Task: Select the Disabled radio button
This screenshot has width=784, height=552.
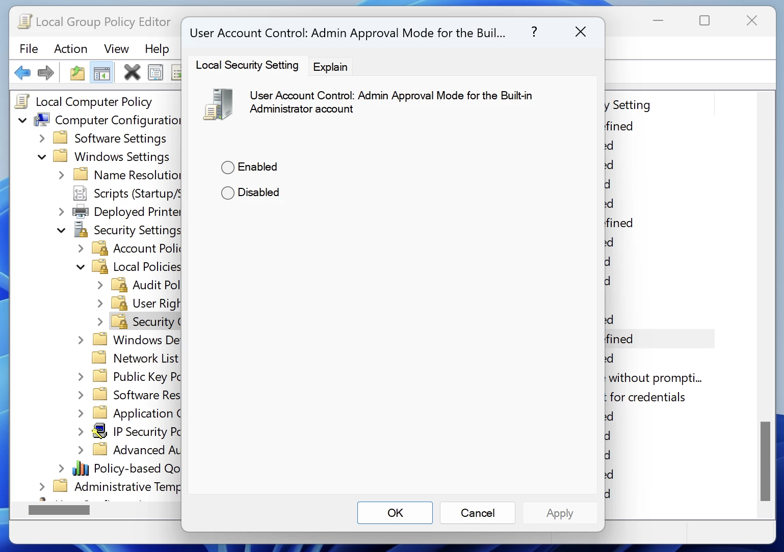Action: (228, 192)
